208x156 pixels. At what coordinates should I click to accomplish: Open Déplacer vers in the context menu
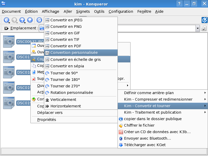[74, 113]
